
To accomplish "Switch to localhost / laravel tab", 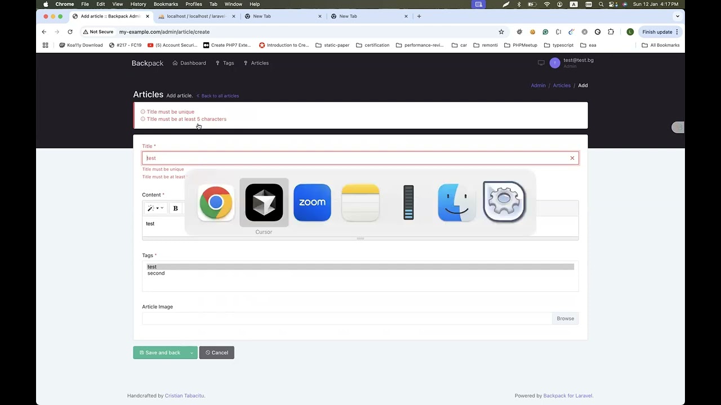I will coord(196,16).
